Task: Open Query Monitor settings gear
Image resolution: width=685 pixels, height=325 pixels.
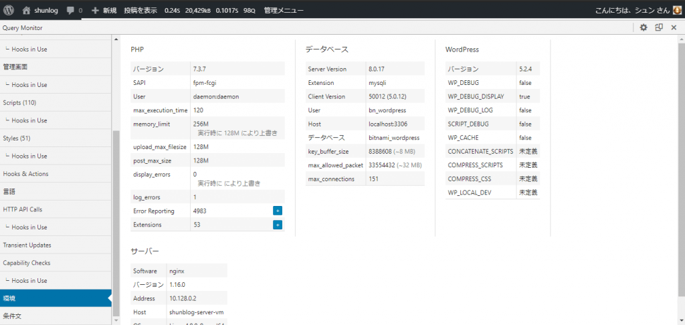Action: [644, 27]
